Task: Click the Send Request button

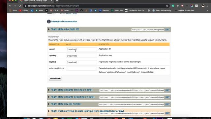Action: 55,78
